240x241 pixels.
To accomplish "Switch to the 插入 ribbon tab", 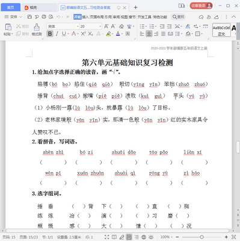I will click(x=85, y=17).
